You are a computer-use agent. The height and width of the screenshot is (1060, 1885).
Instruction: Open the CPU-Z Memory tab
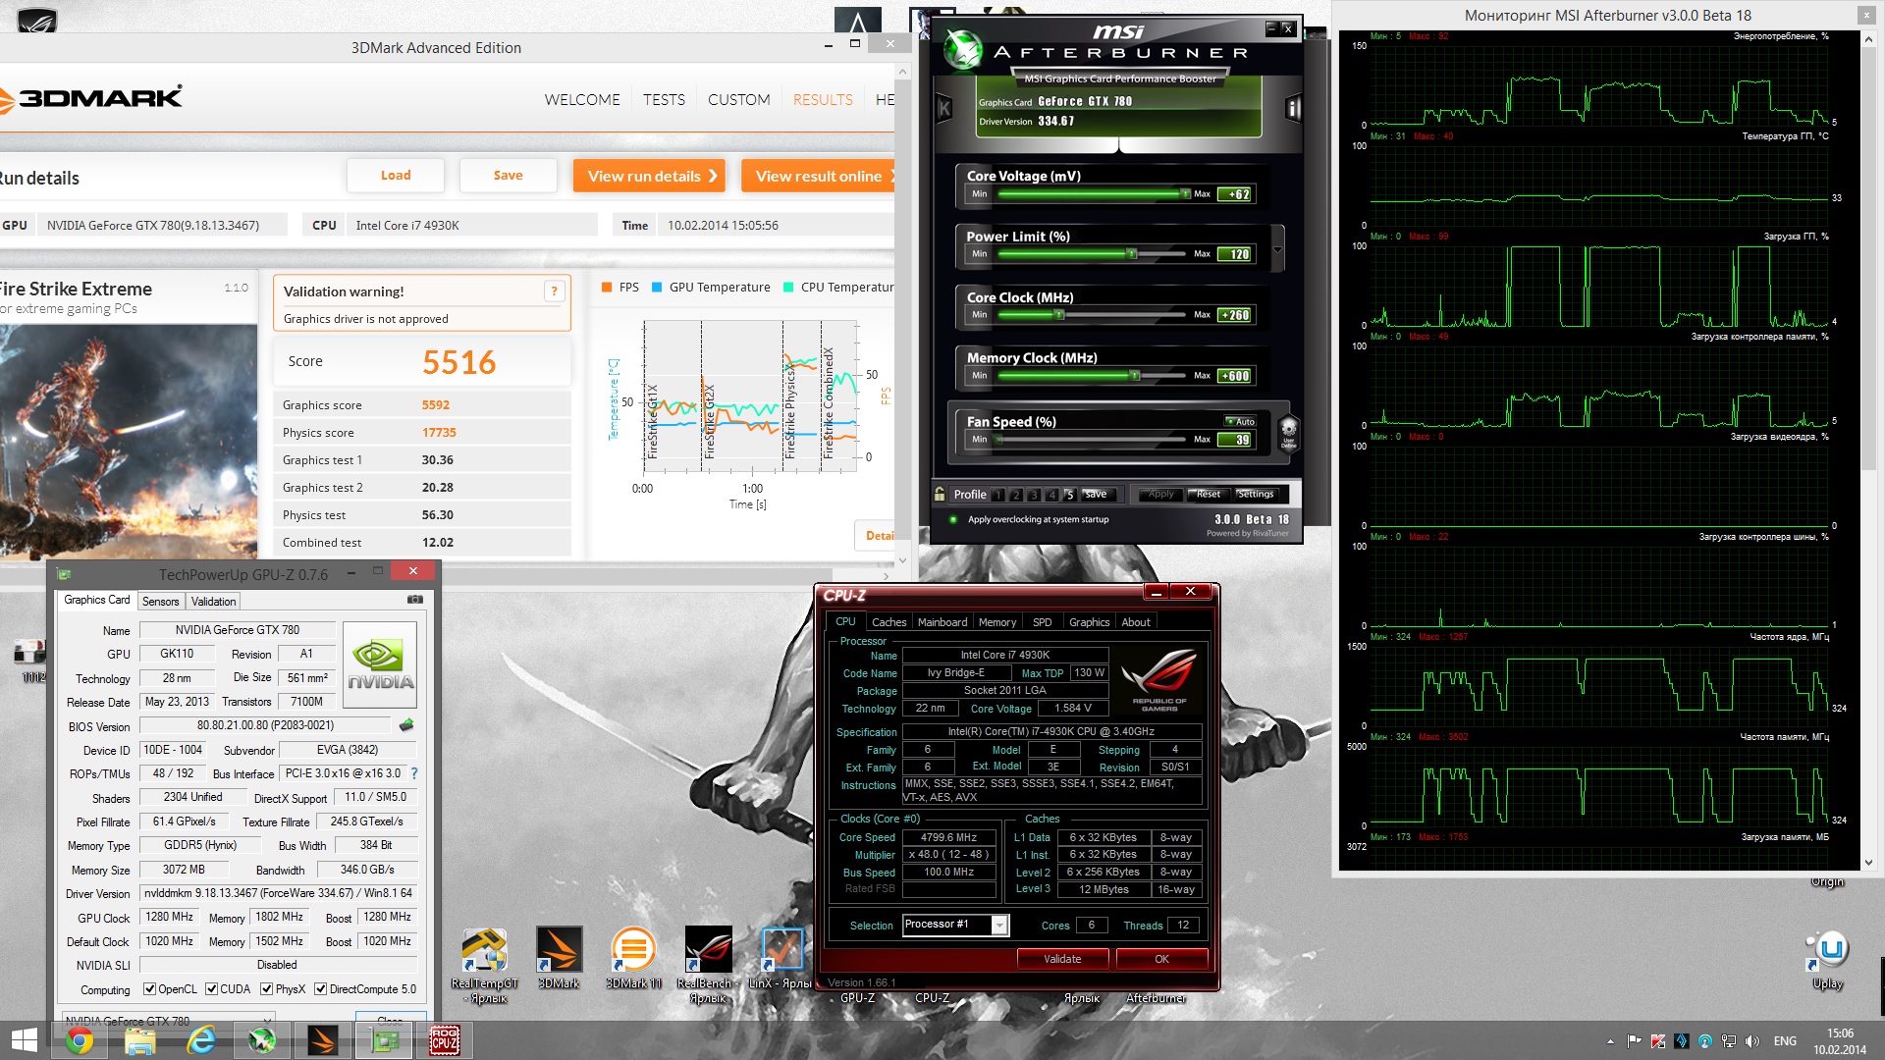(x=997, y=622)
